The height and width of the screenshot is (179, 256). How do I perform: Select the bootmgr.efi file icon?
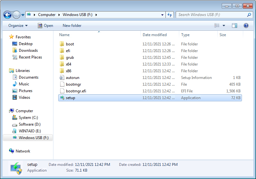pos(62,91)
